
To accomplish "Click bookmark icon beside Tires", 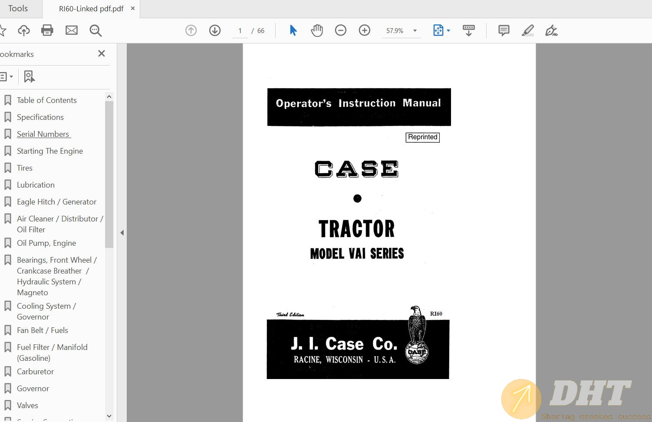I will pos(8,168).
